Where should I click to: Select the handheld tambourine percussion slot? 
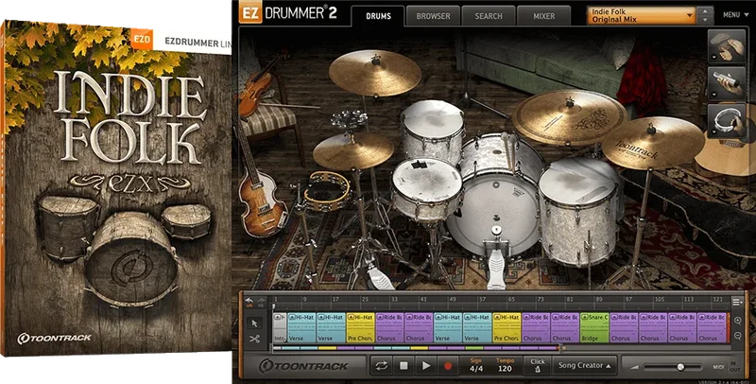coord(727,121)
